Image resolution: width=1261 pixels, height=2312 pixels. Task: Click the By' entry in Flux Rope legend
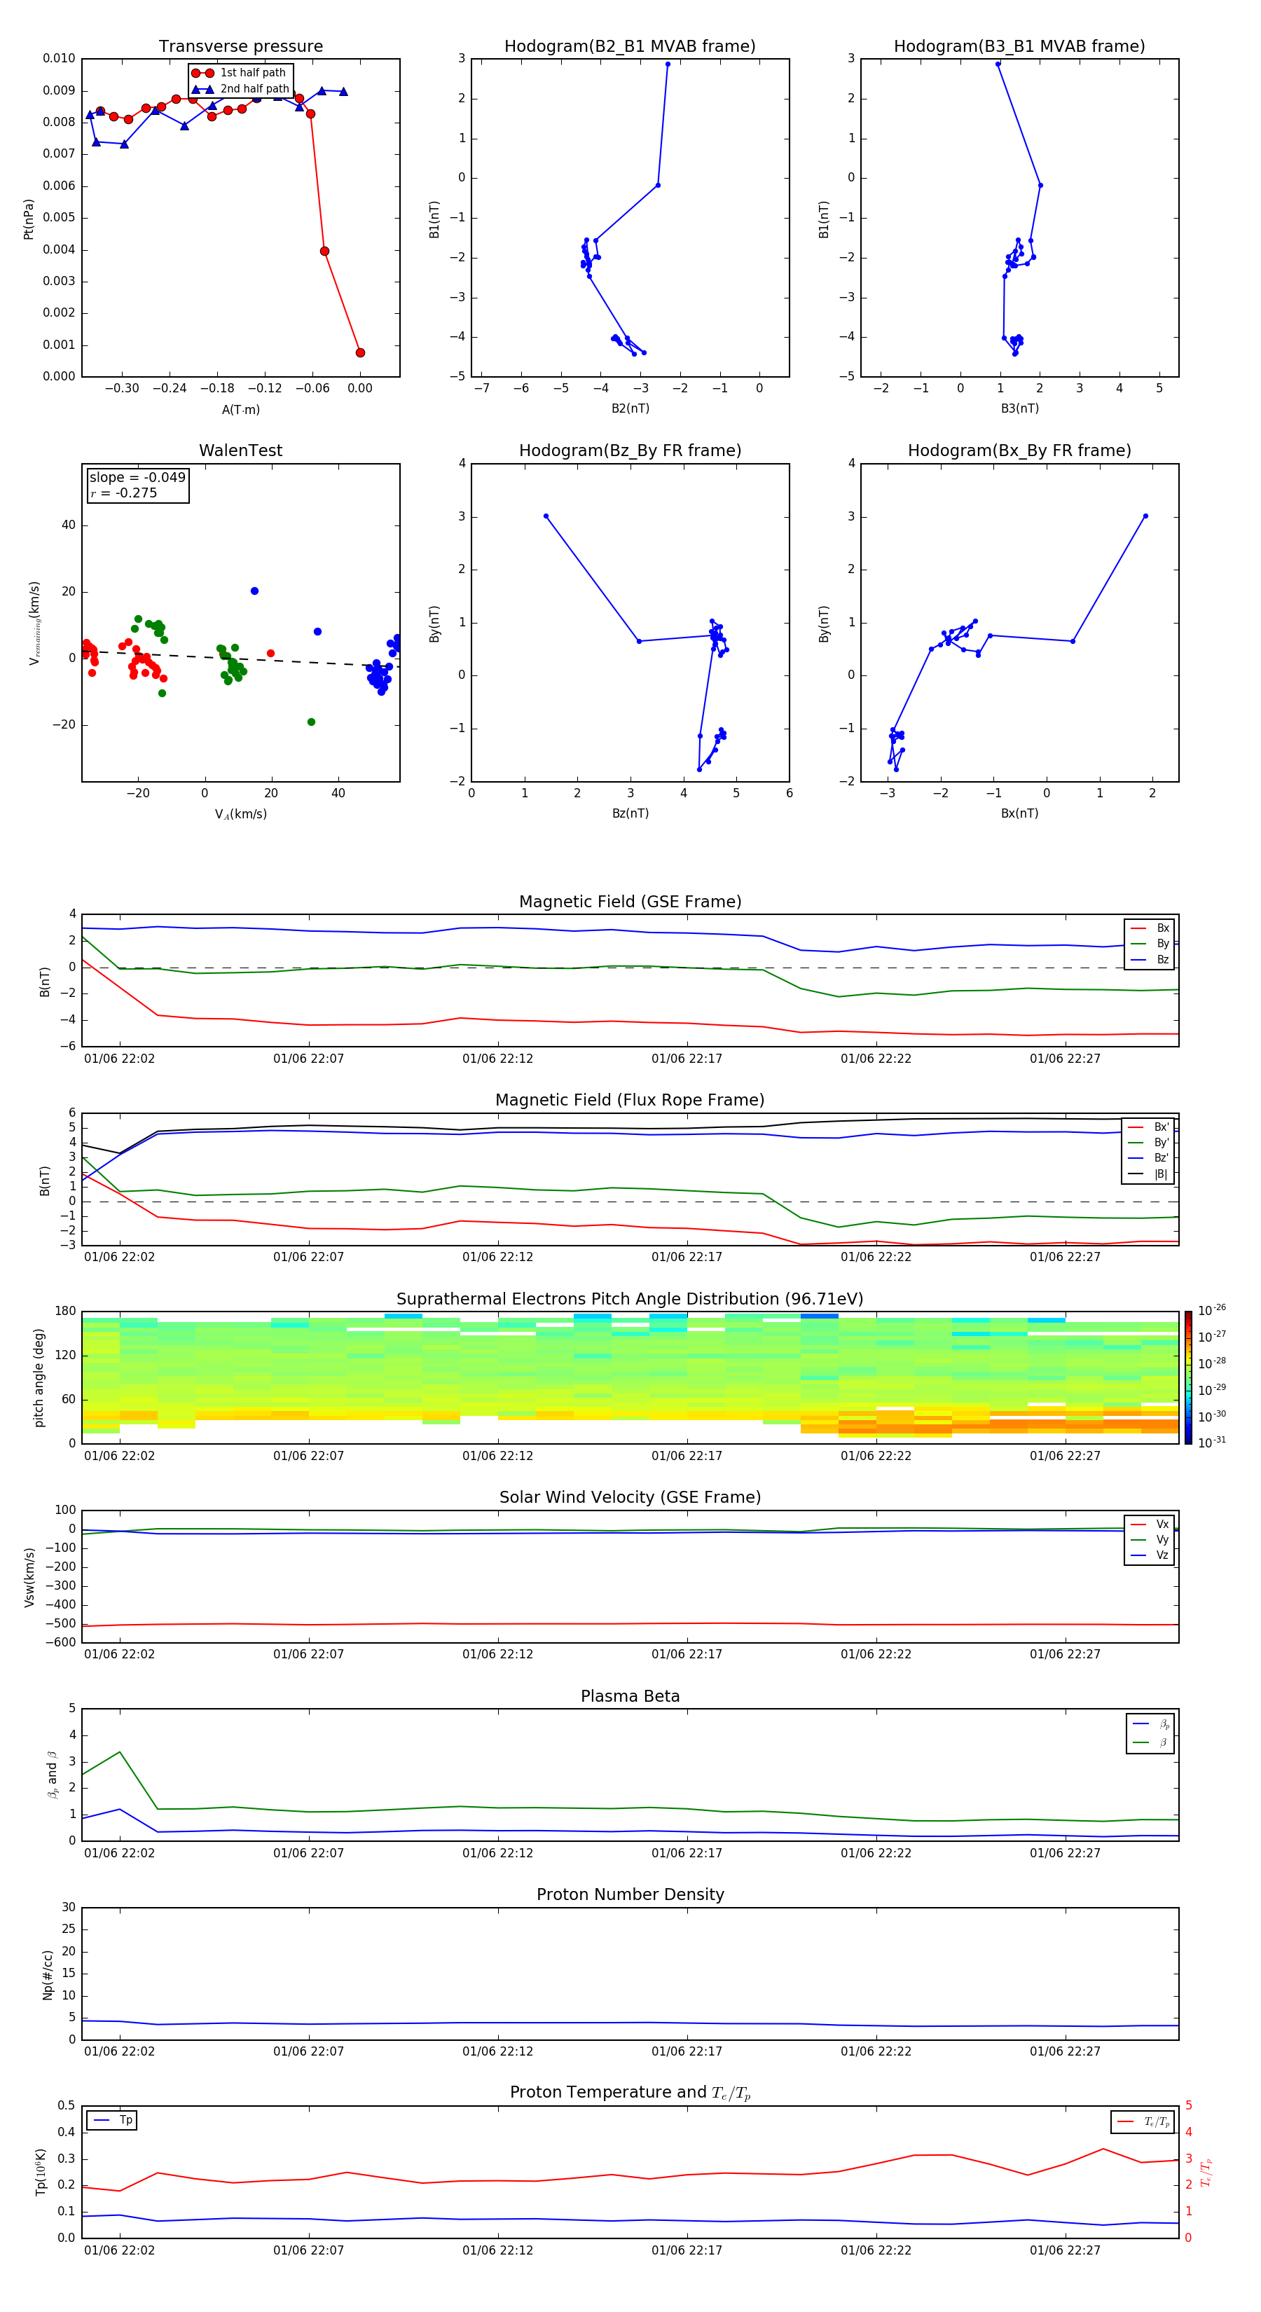click(1149, 1143)
